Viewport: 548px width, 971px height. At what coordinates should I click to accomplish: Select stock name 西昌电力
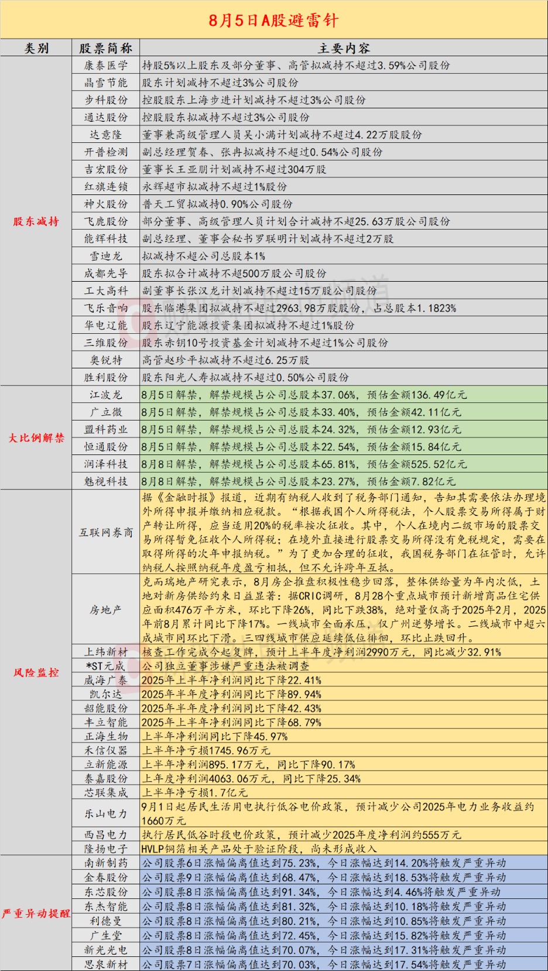coord(106,835)
